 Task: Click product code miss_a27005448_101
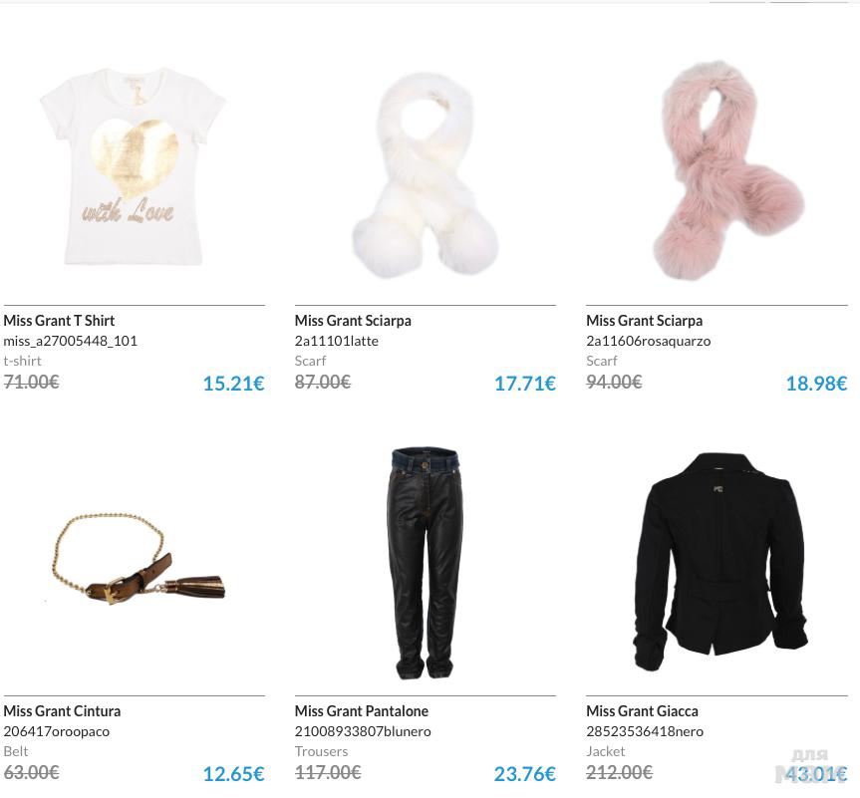pyautogui.click(x=70, y=341)
